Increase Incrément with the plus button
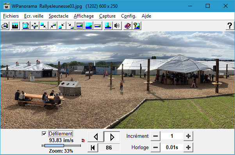 [188, 136]
